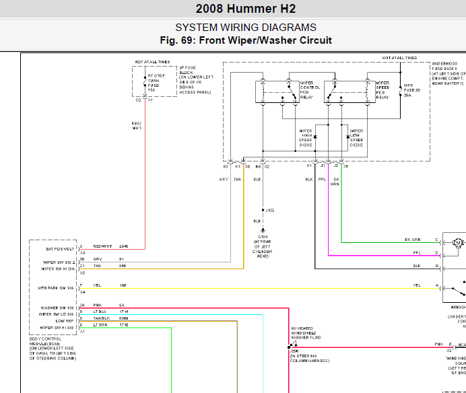
Task: Click the J208 splice dot on the pink wire
Action: 289,347
